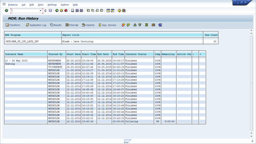This screenshot has width=256, height=144.
Task: Collapse the command field using triangle arrow
Action: 45,11
